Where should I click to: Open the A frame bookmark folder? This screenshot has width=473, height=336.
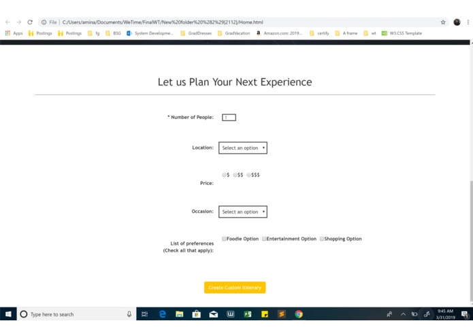(x=346, y=33)
